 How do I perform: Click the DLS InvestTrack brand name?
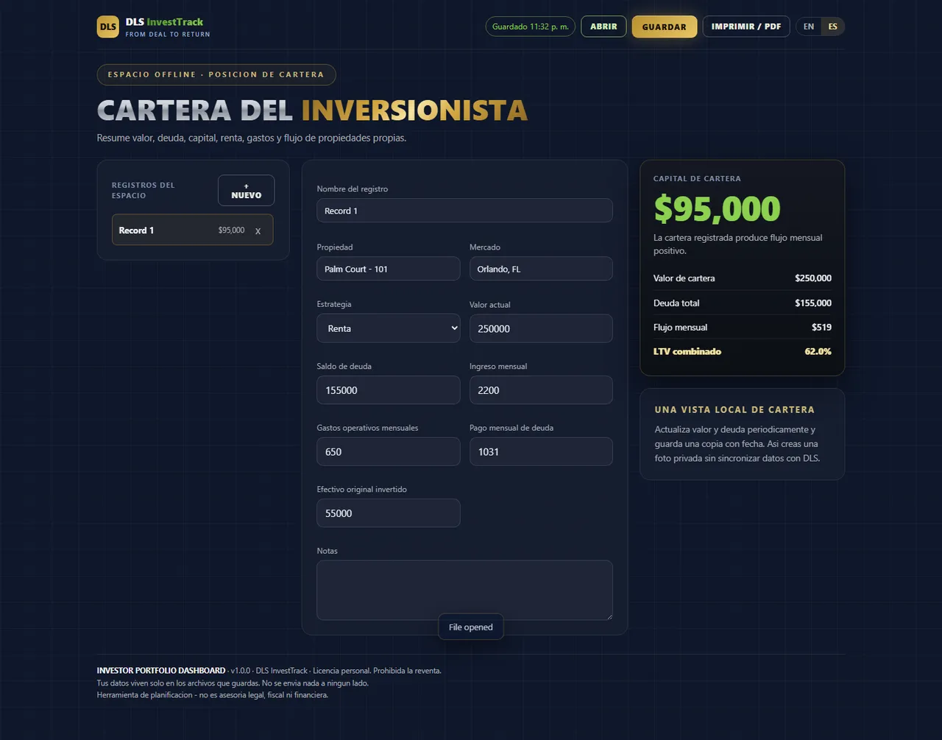pos(164,22)
